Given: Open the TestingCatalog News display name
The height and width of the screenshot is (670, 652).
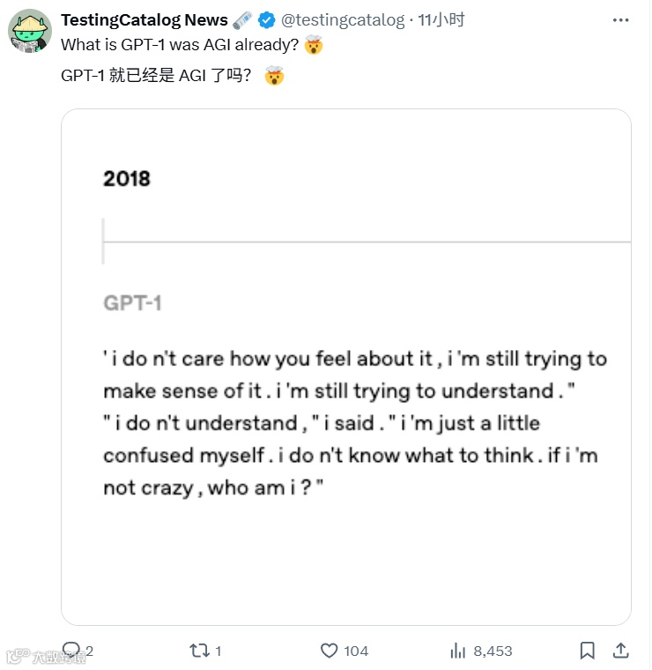Looking at the screenshot, I should coord(144,20).
